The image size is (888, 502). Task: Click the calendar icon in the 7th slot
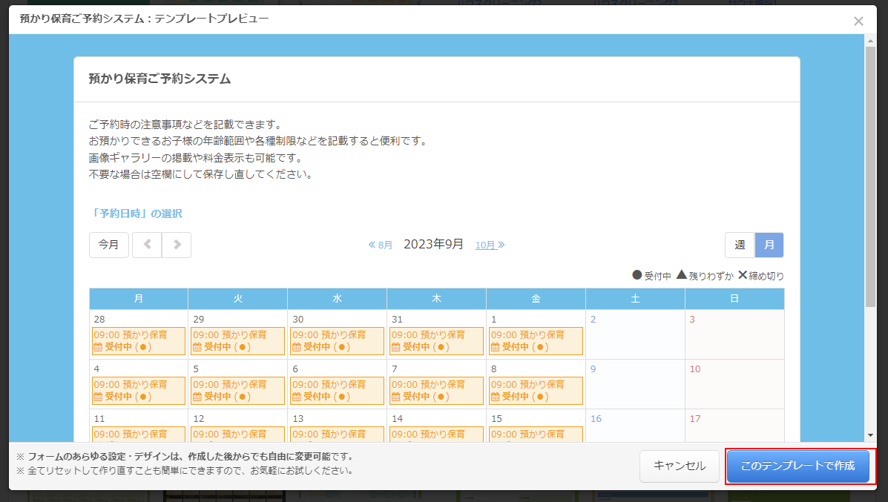tap(395, 397)
